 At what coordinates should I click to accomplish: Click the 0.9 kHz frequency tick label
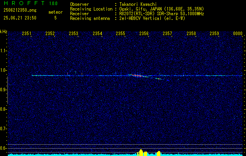point(3,90)
